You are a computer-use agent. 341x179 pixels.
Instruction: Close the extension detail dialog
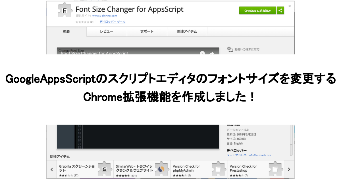point(290,6)
